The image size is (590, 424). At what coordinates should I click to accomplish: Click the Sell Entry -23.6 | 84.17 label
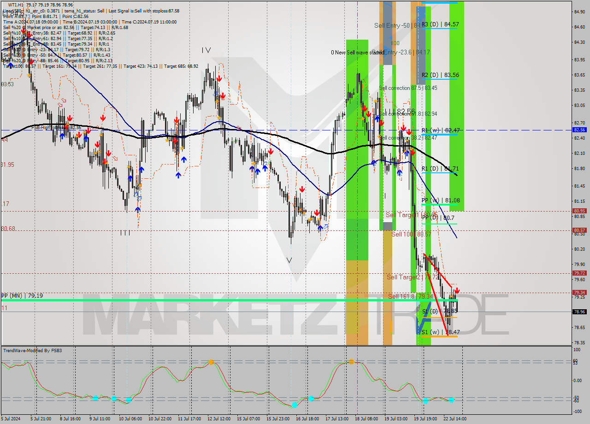click(x=401, y=53)
